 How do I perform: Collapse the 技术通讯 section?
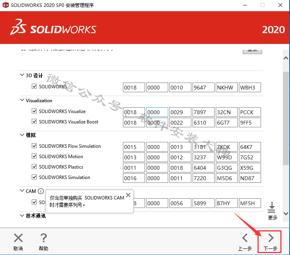pyautogui.click(x=22, y=215)
